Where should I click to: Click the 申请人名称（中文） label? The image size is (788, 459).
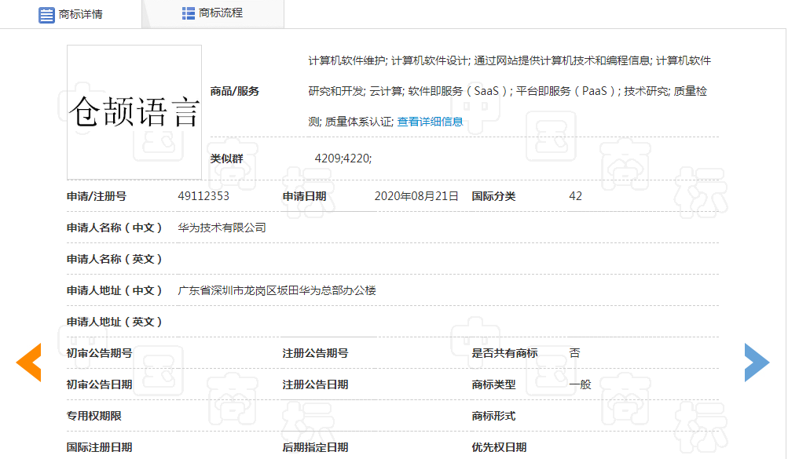point(115,228)
